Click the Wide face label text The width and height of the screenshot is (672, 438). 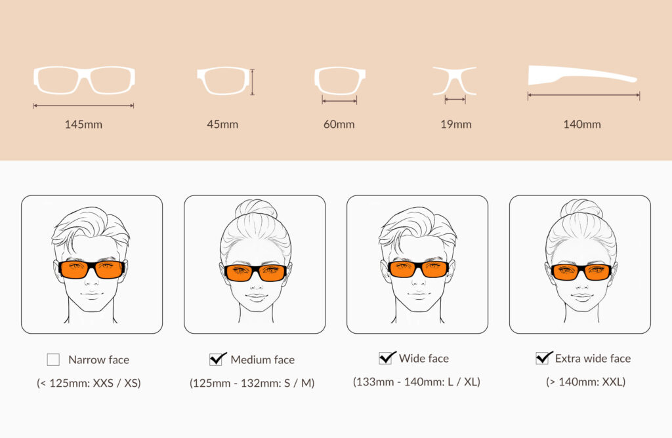pos(424,359)
